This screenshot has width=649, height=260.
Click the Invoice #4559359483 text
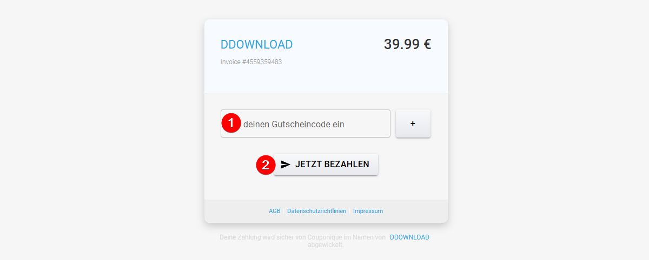coord(251,62)
